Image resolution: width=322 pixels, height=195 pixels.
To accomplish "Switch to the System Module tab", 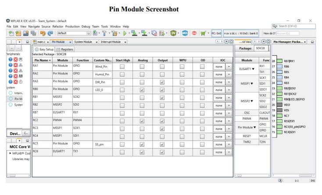I will (x=83, y=42).
